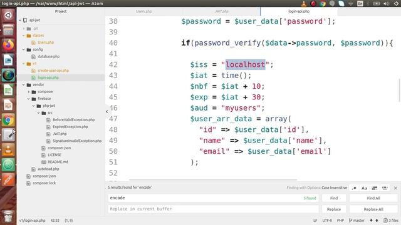Click the En keyboard layout indicator
Viewport: 401px width, 225px height.
(360, 4)
